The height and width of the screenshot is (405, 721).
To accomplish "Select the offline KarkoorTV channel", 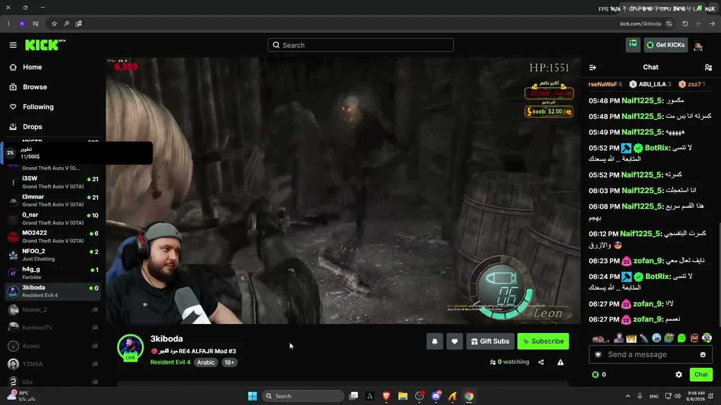I will click(53, 327).
